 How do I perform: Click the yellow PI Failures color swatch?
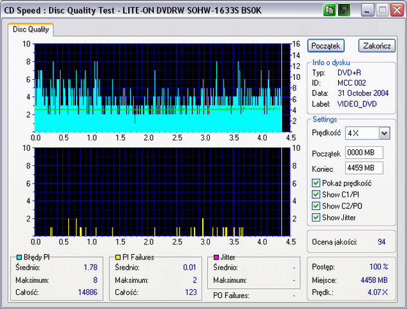(x=118, y=257)
